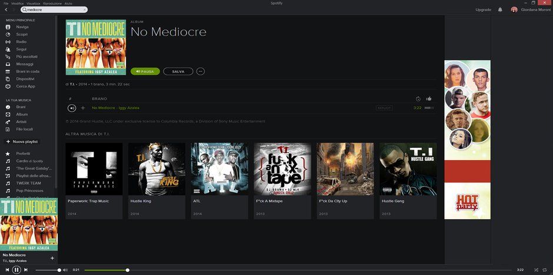Open the Preferiti star icon
553x275 pixels.
[8, 154]
